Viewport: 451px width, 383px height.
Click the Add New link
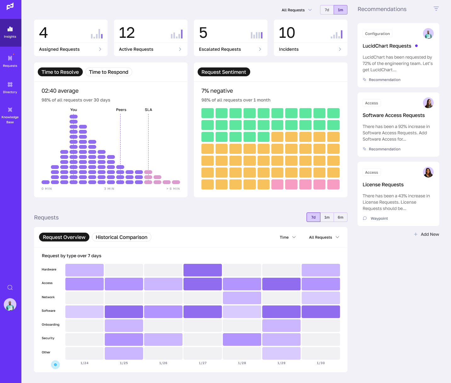[x=426, y=234]
